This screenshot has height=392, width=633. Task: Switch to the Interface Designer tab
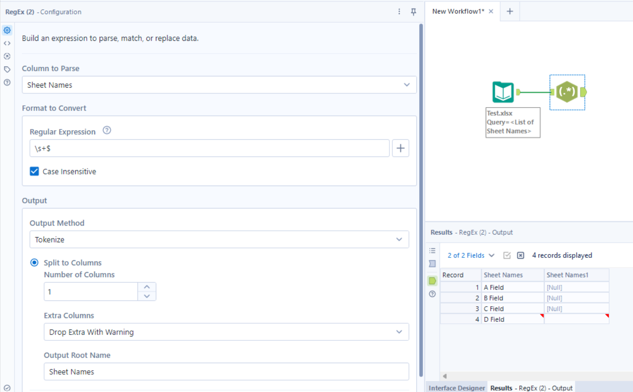point(456,387)
